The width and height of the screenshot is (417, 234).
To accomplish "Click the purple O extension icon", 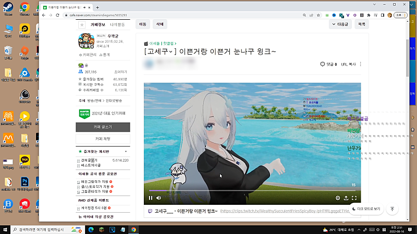I will [x=355, y=15].
